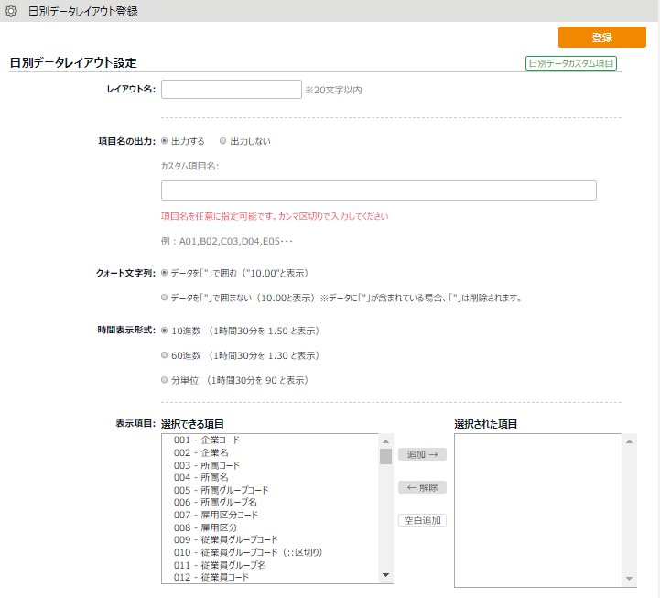
Task: Select 008 - 雇用区分 list item
Action: coord(270,527)
